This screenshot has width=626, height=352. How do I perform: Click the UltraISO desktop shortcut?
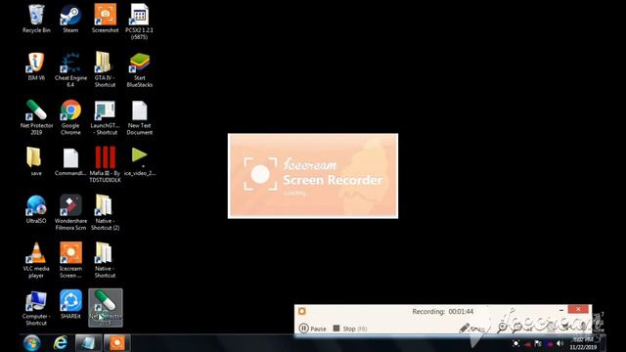pyautogui.click(x=36, y=208)
